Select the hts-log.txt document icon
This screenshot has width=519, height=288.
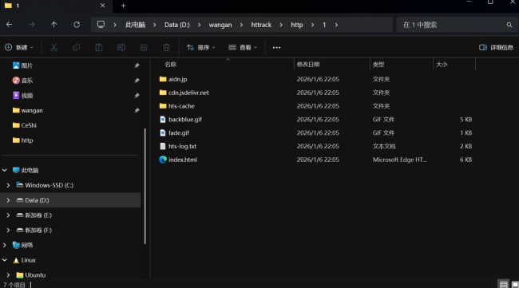163,146
